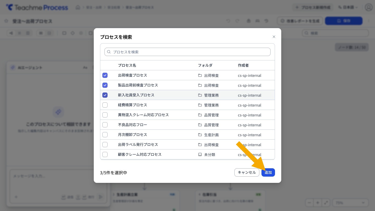The image size is (375, 211).
Task: Click the 追加 button
Action: click(268, 172)
